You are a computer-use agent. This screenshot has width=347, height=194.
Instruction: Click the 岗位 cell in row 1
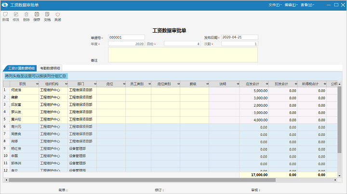click(111, 91)
